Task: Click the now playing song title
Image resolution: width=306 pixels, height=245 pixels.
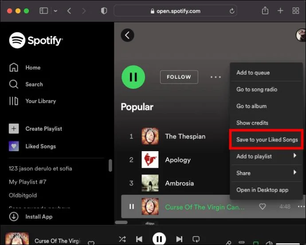Action: [x=57, y=241]
